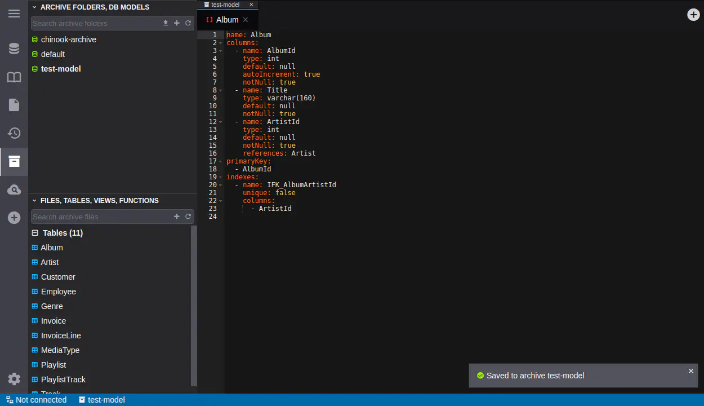Close the Album tab

pyautogui.click(x=246, y=20)
